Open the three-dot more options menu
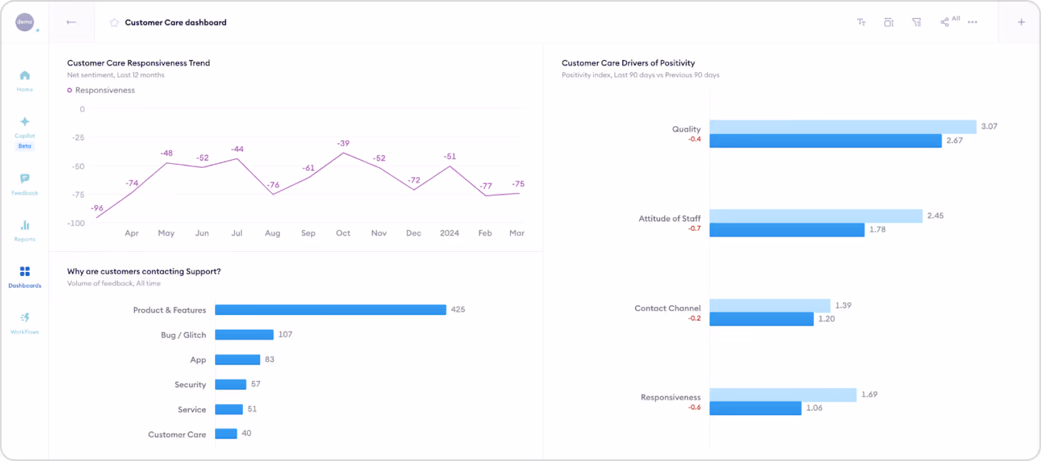 973,22
